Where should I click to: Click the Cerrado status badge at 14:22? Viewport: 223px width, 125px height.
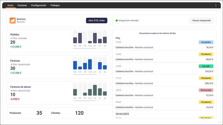coord(206,66)
